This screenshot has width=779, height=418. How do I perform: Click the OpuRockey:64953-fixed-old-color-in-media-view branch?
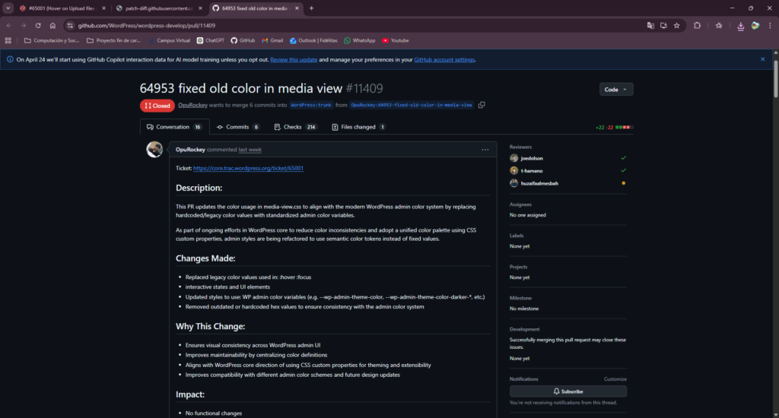tap(412, 105)
